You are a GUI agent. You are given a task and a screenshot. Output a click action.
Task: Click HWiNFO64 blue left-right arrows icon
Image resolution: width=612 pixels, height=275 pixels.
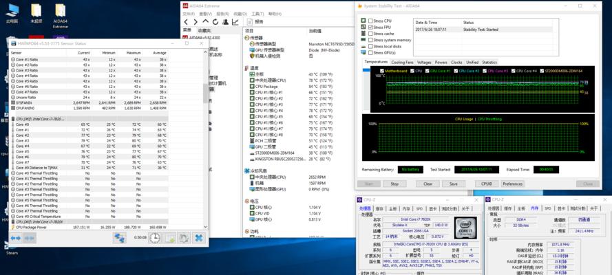[15, 238]
